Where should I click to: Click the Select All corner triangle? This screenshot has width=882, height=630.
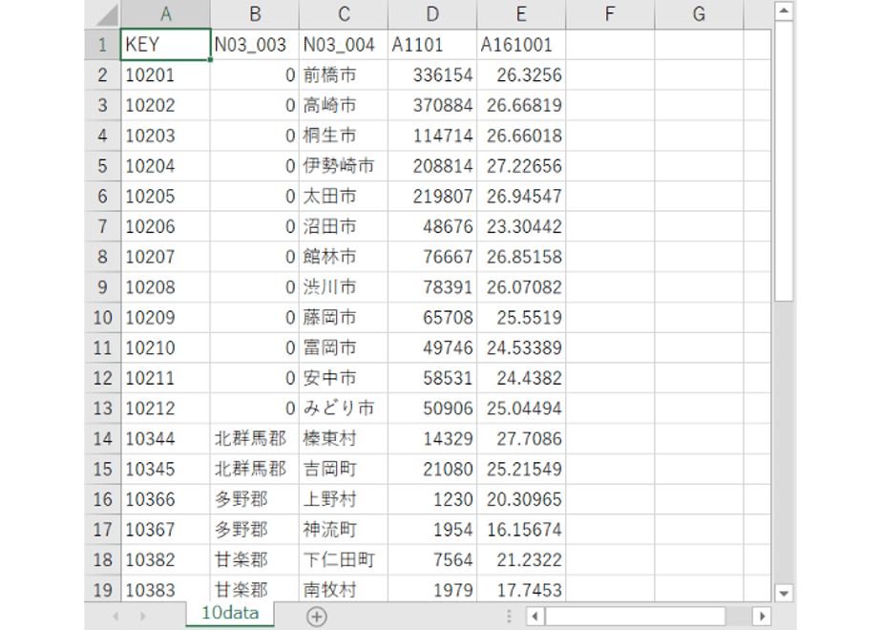(107, 15)
